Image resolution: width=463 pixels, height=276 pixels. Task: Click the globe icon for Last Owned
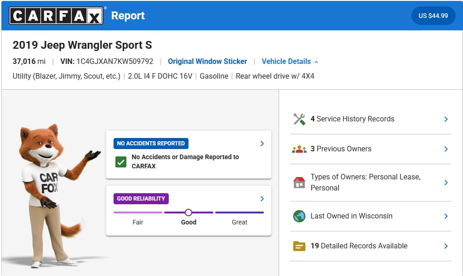pos(299,216)
